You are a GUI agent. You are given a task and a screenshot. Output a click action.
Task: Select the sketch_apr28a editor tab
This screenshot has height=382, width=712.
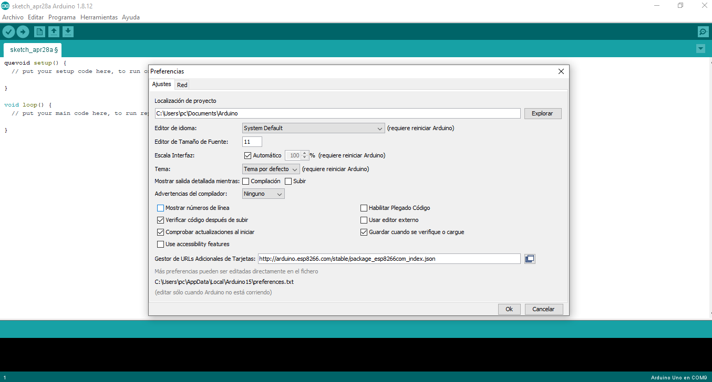pyautogui.click(x=33, y=50)
